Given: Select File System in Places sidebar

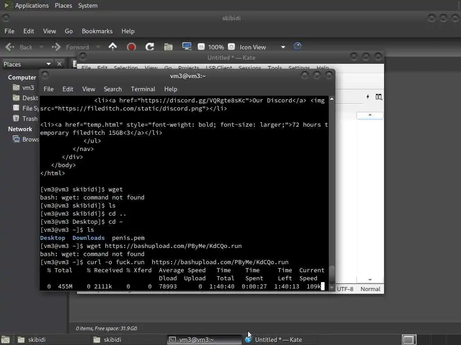Looking at the screenshot, I should 26,108.
